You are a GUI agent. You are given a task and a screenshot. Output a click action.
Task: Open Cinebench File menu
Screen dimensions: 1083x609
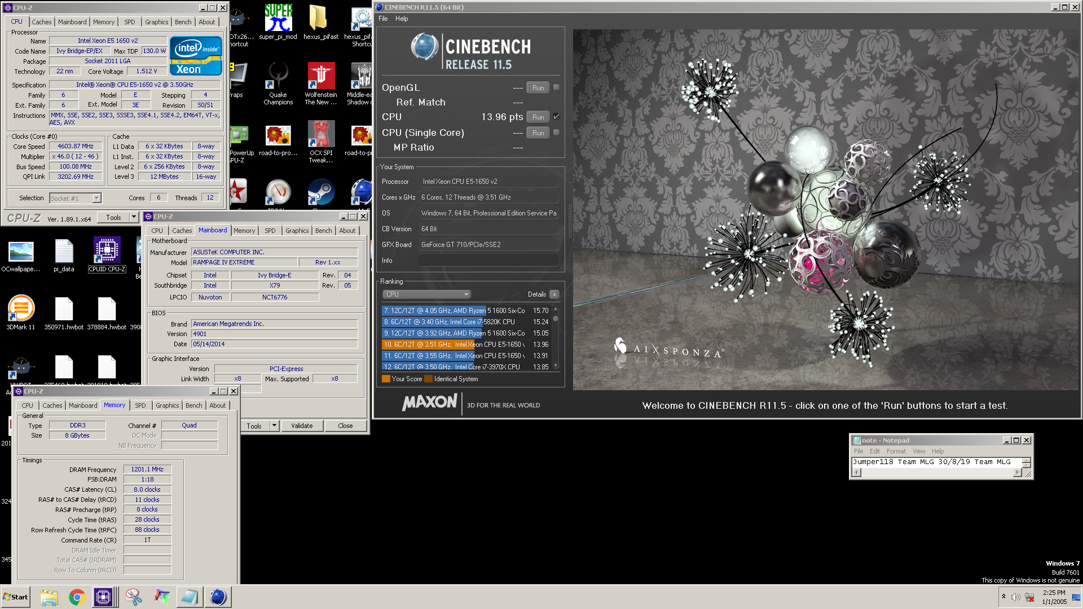[383, 19]
